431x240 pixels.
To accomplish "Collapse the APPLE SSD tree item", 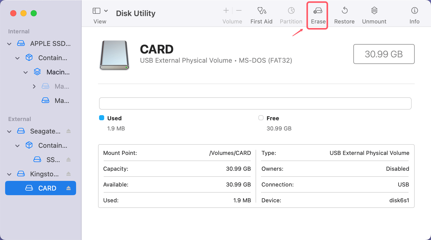I will [x=9, y=44].
